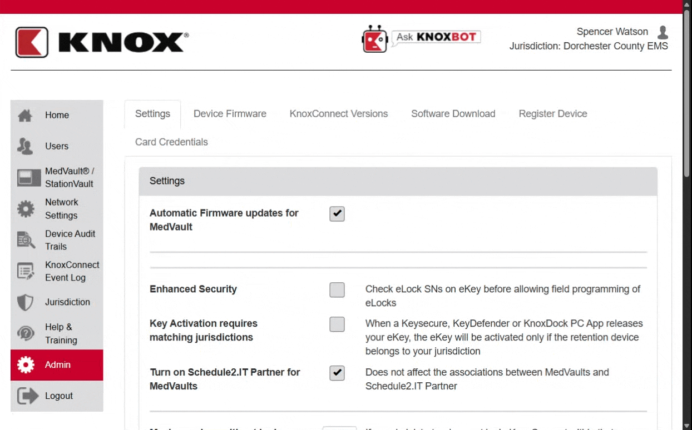Viewport: 692px width, 430px height.
Task: Click the Network Settings gear icon
Action: coord(25,209)
